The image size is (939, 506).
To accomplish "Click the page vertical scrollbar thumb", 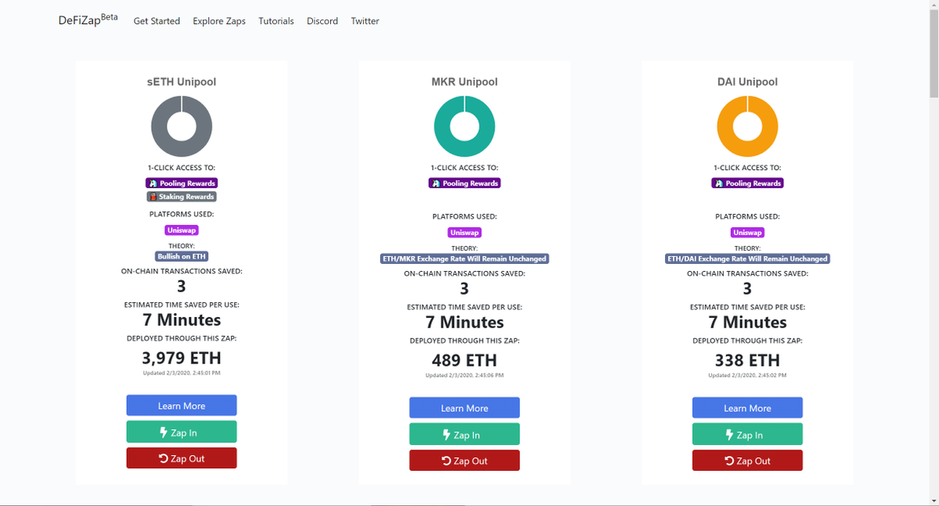I will (933, 52).
